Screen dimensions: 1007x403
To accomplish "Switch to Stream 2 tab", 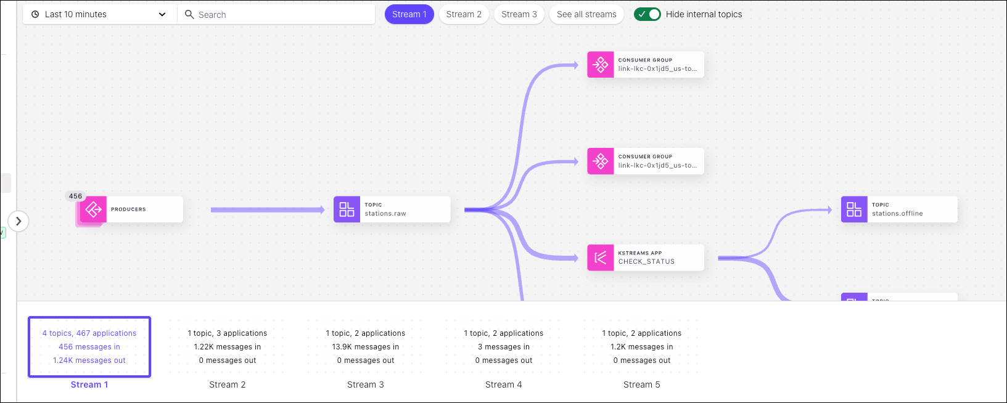I will coord(464,14).
